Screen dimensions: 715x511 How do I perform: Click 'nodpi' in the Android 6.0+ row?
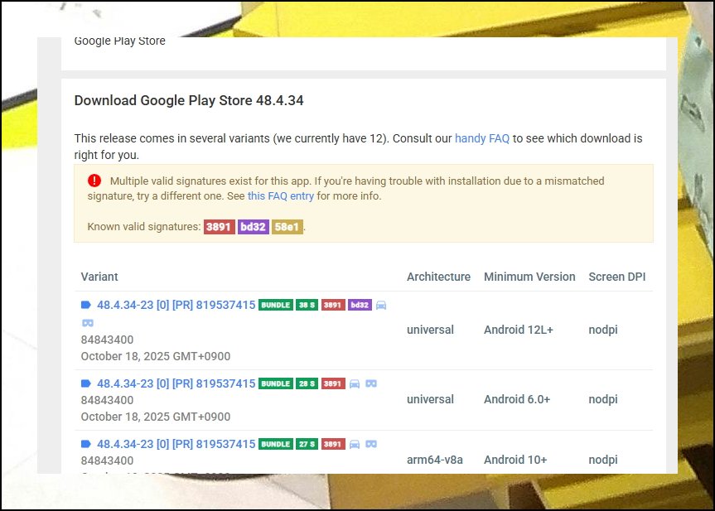click(x=603, y=399)
